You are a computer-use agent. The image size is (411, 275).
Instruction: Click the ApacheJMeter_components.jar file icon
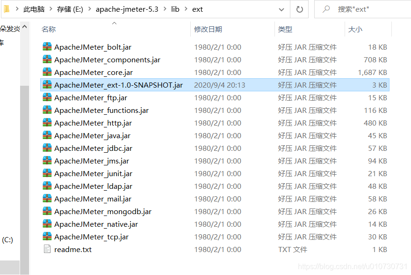click(47, 59)
